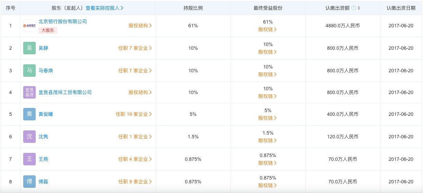Click 吴静's green avatar icon

pos(29,48)
